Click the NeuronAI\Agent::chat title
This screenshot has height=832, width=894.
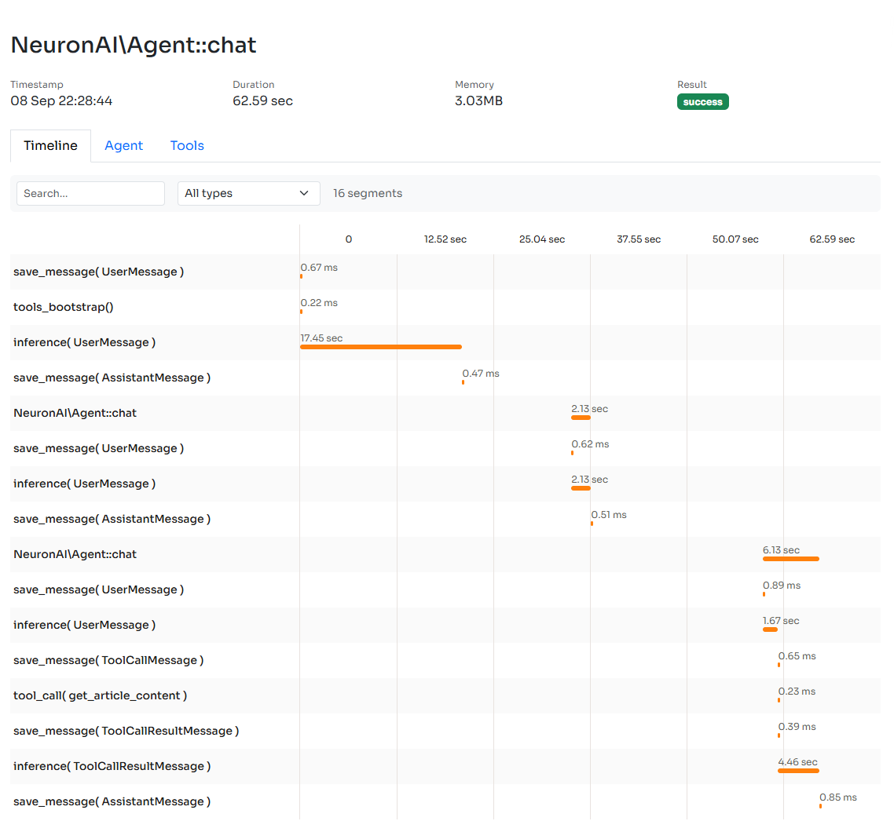pyautogui.click(x=133, y=45)
